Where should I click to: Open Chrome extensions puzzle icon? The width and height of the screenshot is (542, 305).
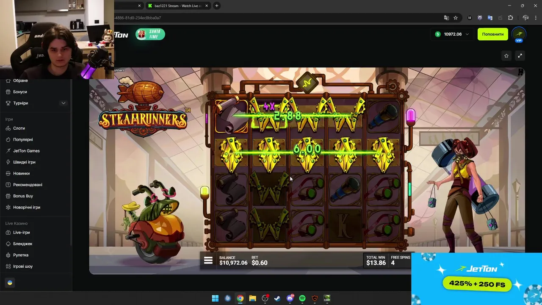pos(510,18)
